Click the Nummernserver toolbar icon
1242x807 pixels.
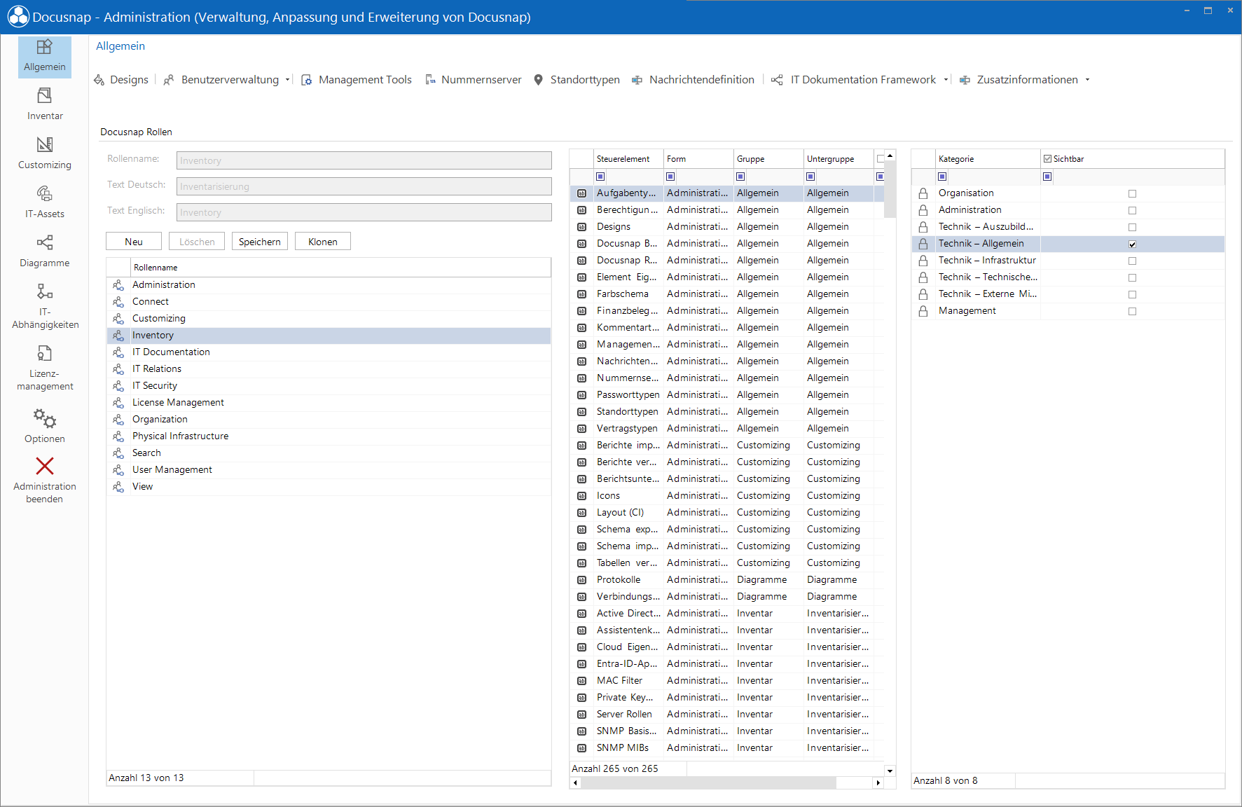coord(430,80)
